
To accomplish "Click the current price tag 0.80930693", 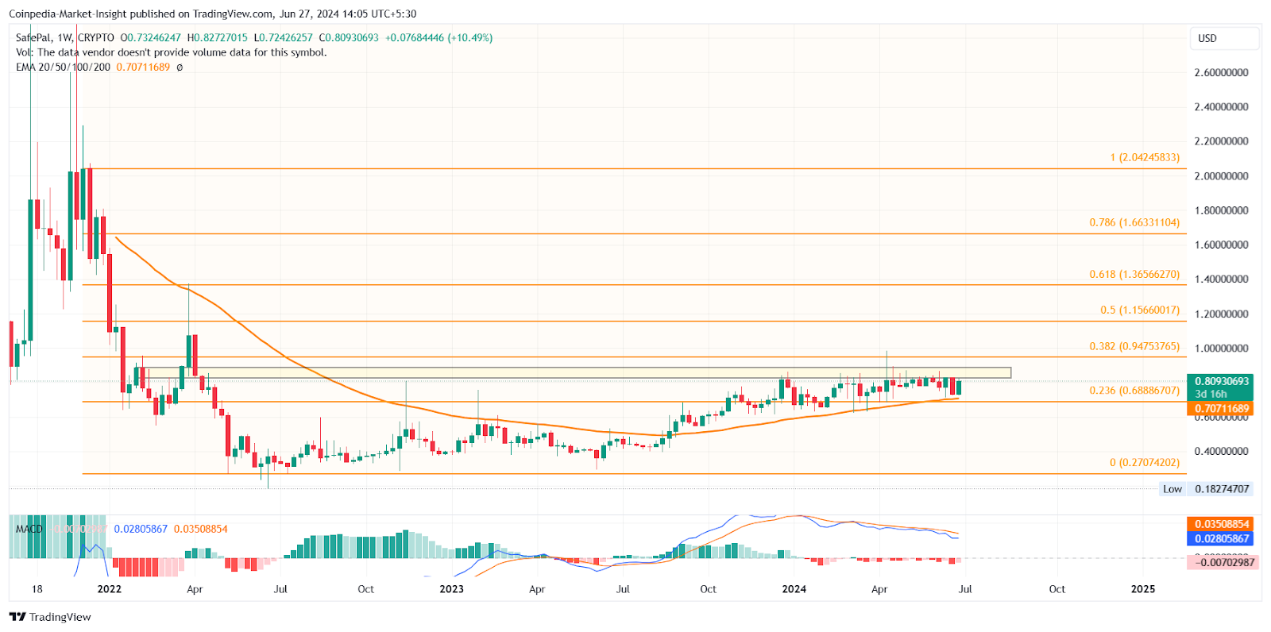I will tap(1221, 381).
